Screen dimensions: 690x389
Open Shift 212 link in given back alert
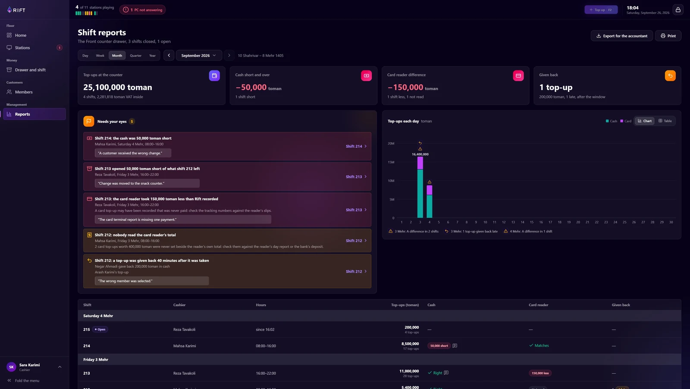point(356,271)
